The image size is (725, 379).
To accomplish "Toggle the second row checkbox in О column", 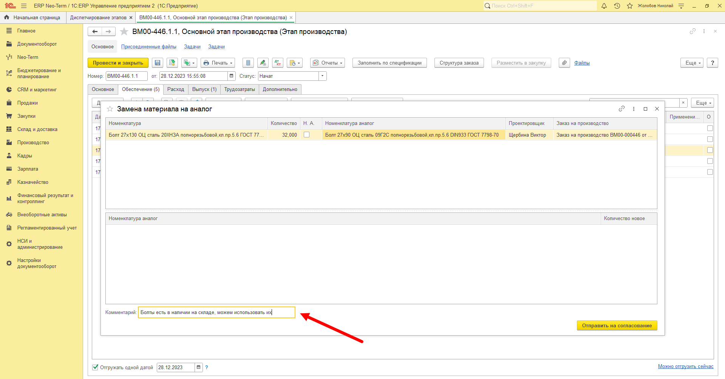I will [x=710, y=139].
